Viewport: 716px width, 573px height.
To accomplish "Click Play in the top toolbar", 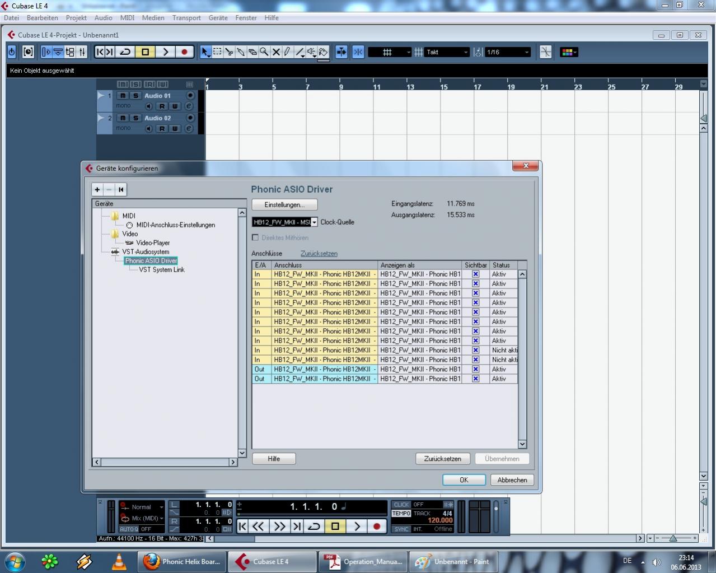I will (x=165, y=52).
